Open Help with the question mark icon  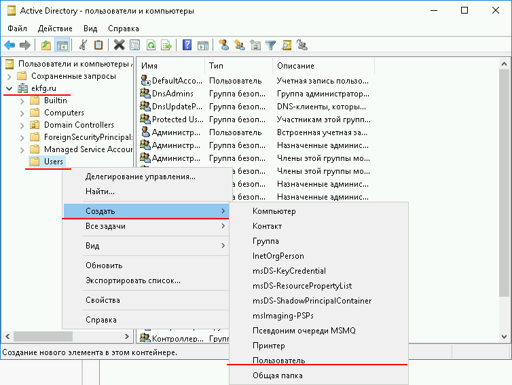click(x=187, y=45)
